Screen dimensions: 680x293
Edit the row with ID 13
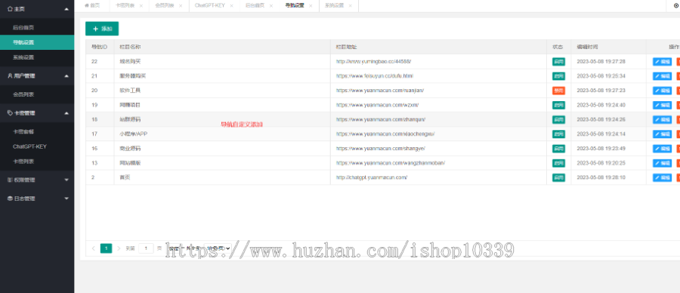(x=662, y=163)
